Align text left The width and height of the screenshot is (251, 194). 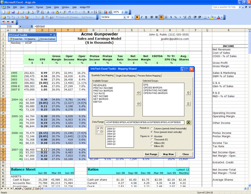152,17
